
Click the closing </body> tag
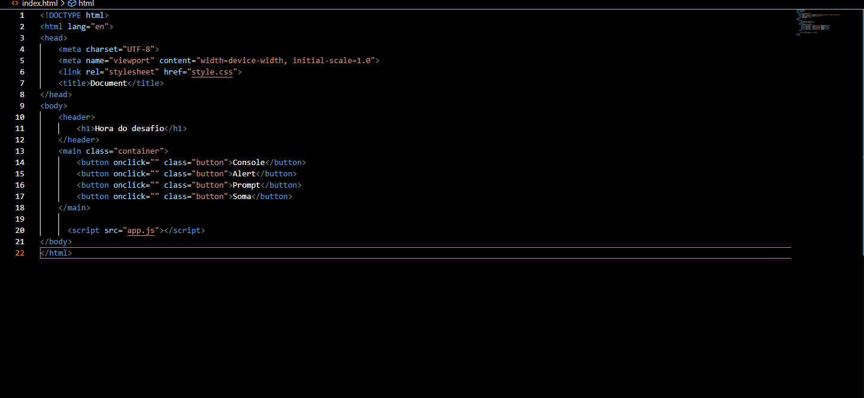coord(56,242)
